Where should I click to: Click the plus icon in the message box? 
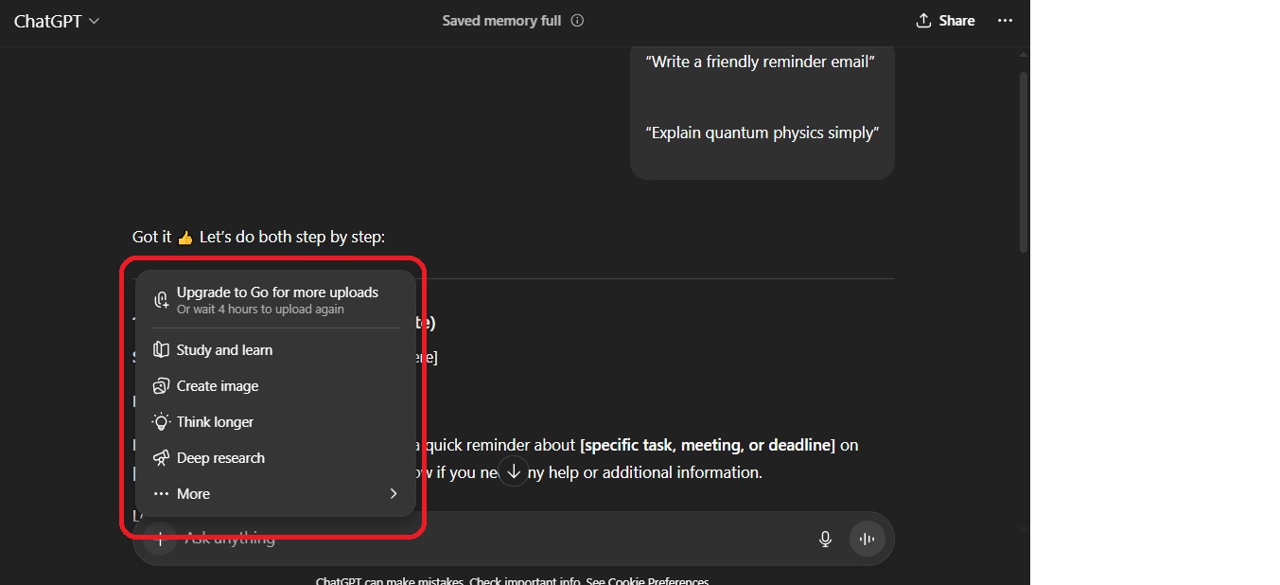pyautogui.click(x=161, y=539)
